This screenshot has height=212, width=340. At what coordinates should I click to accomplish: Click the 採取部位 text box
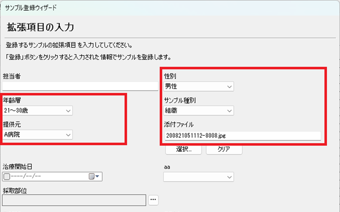[x=74, y=200]
